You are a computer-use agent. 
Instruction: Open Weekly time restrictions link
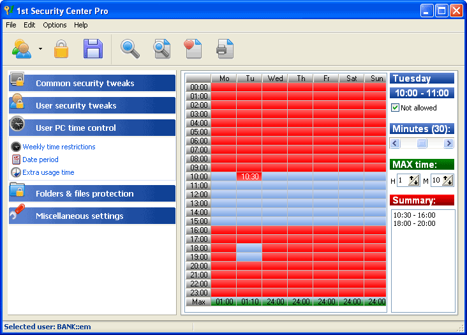(x=59, y=147)
